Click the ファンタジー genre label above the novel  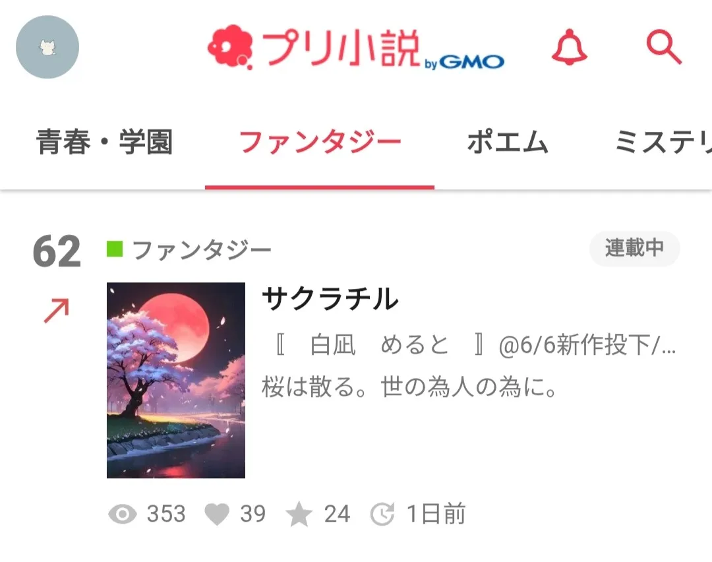pos(202,250)
